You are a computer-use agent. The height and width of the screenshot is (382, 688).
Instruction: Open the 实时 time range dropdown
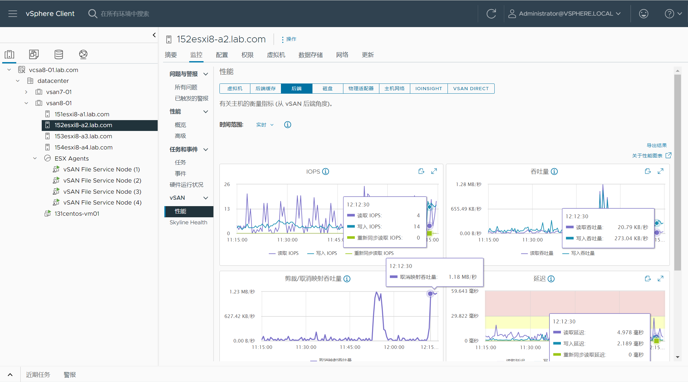(265, 125)
